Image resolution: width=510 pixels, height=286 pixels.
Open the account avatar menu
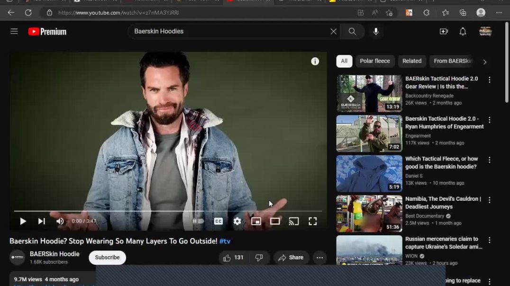(x=486, y=32)
